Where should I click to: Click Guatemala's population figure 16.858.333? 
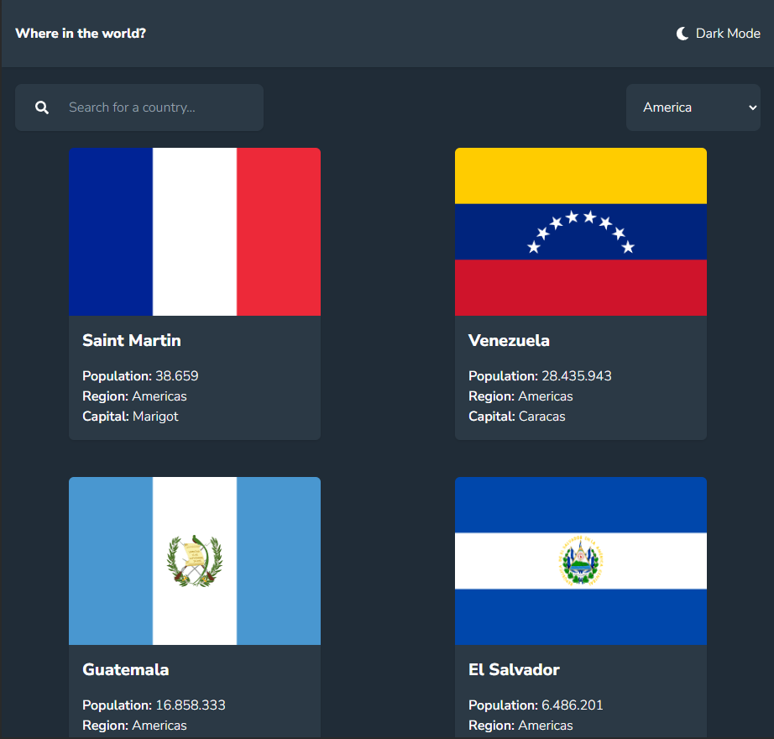[190, 705]
